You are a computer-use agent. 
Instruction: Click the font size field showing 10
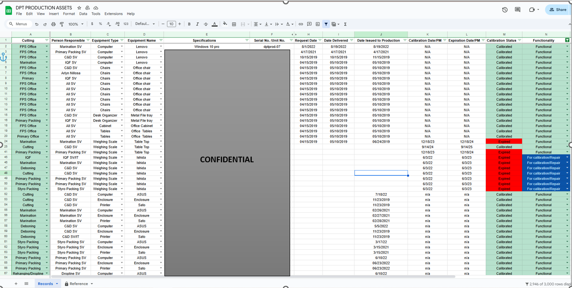point(171,24)
